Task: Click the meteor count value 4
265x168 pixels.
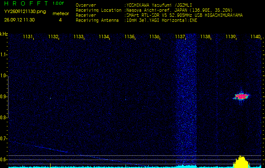Action: pyautogui.click(x=60, y=20)
